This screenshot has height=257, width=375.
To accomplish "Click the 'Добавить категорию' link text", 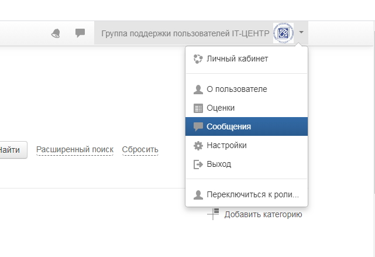I will click(263, 215).
